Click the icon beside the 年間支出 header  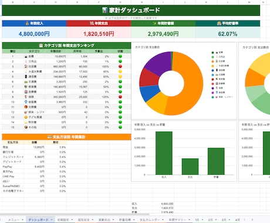pyautogui.click(x=92, y=23)
